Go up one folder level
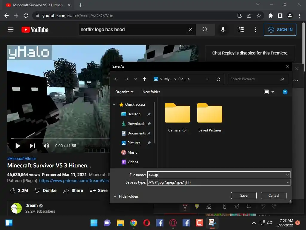The height and width of the screenshot is (230, 306). tap(144, 79)
